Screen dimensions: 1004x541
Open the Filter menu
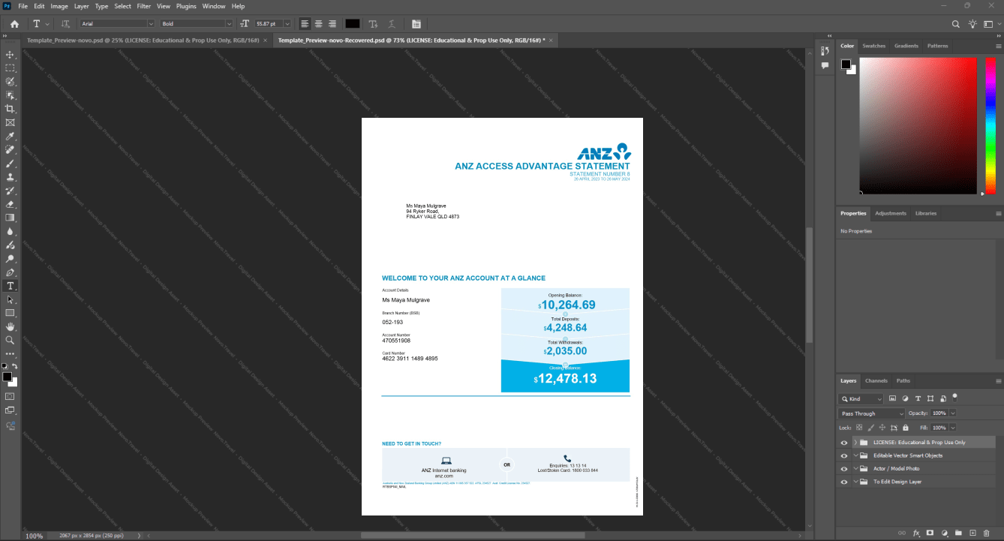pos(143,6)
